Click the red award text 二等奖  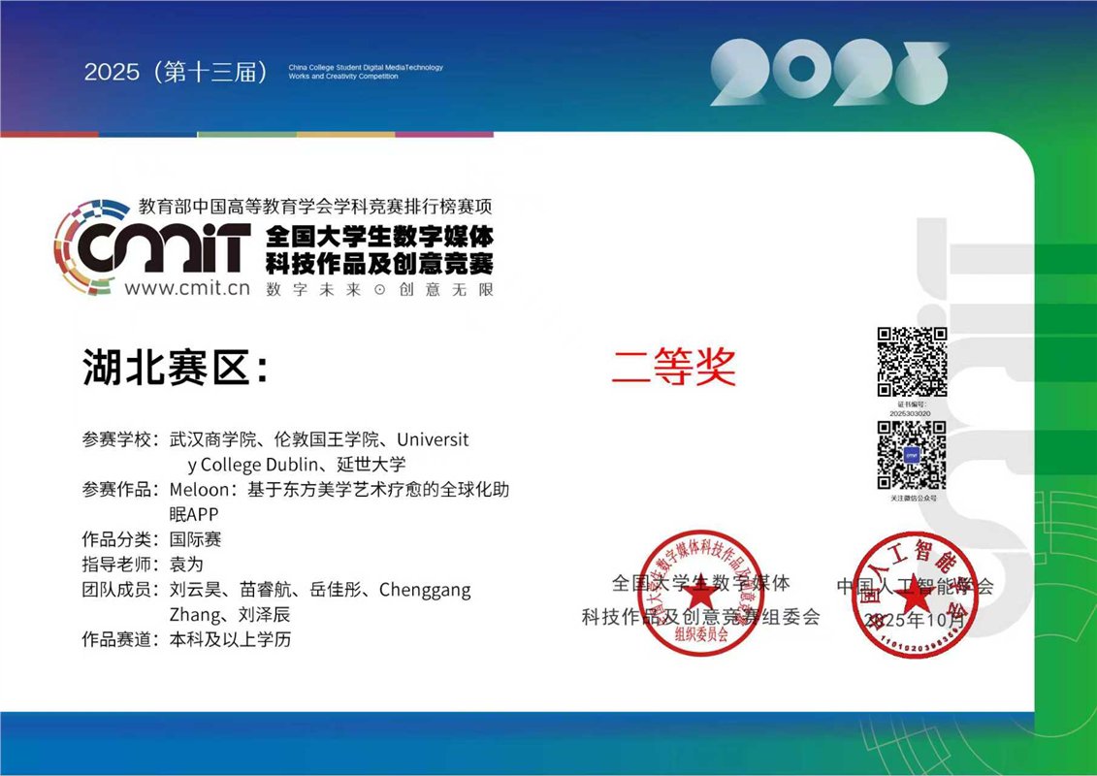click(674, 366)
